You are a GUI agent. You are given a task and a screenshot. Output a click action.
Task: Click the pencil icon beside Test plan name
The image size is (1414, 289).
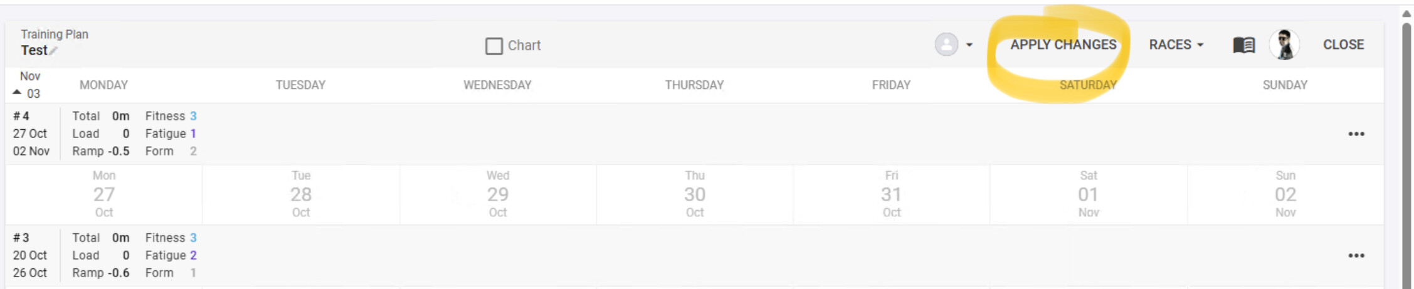[54, 51]
